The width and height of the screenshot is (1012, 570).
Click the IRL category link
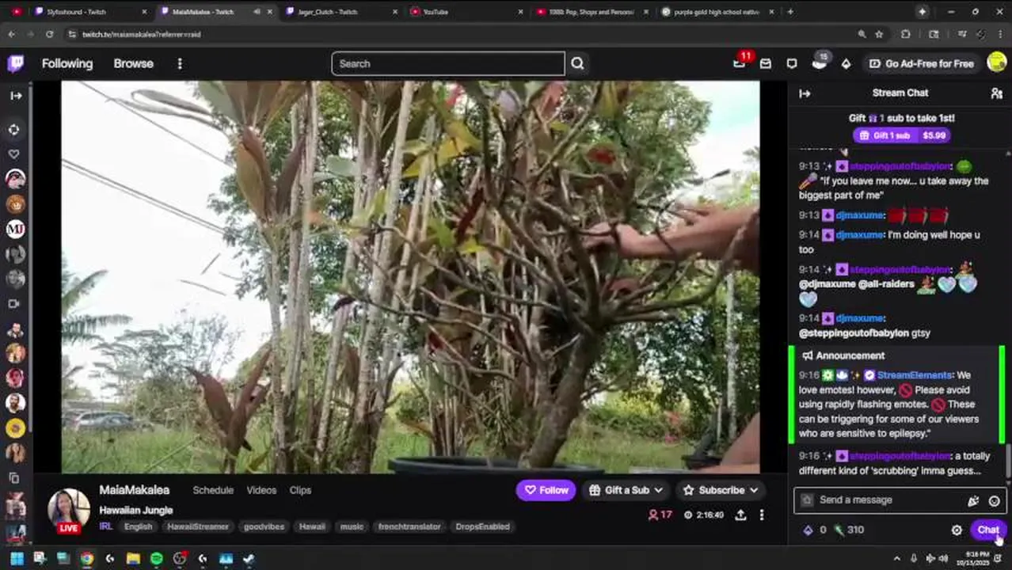(105, 526)
